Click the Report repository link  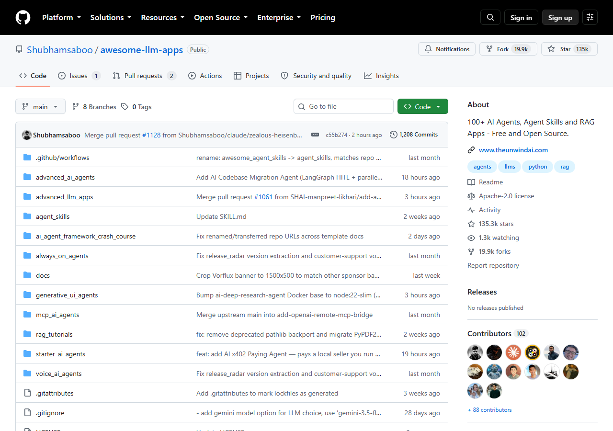coord(493,265)
